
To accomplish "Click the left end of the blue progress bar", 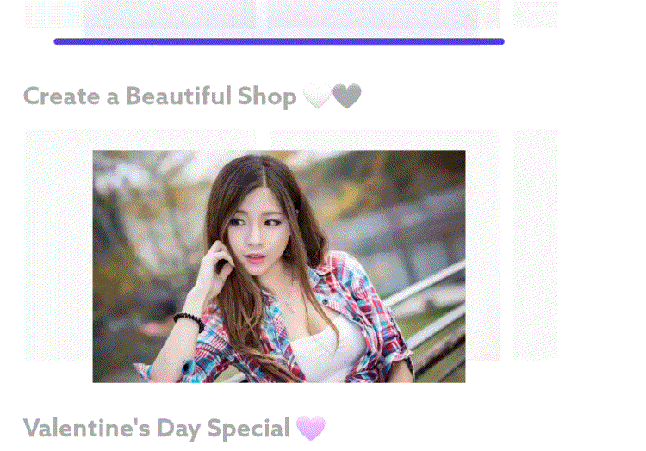I will (x=57, y=41).
